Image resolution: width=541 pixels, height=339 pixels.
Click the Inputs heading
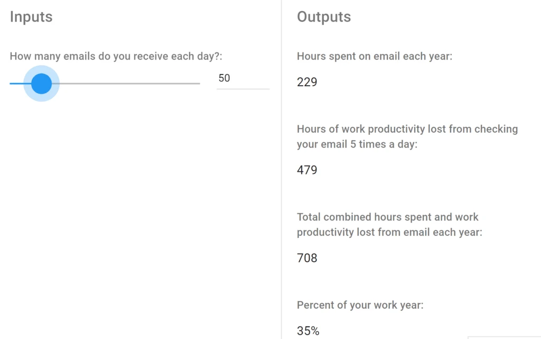tap(31, 17)
